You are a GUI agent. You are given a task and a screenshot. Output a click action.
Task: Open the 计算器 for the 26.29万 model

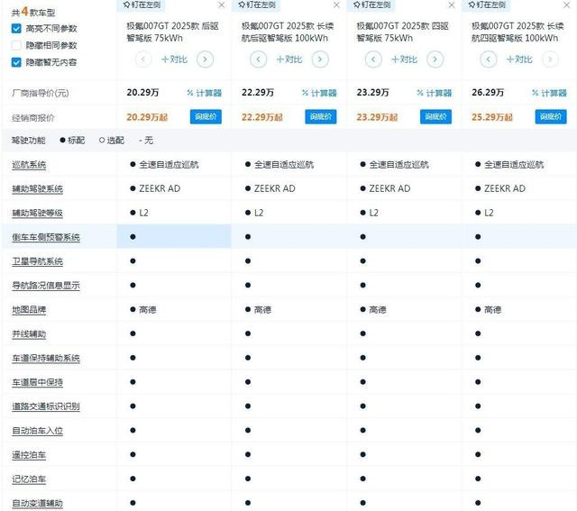549,93
